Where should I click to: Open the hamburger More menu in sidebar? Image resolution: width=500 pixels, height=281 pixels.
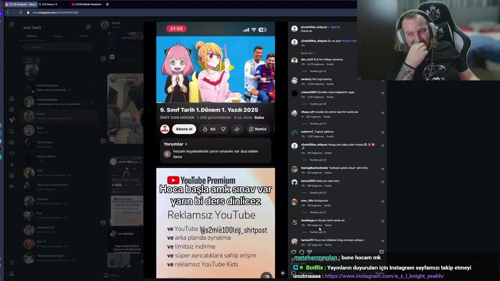point(12,263)
